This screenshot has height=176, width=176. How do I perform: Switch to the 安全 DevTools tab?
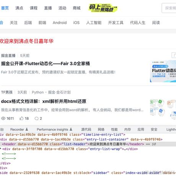tap(154, 129)
